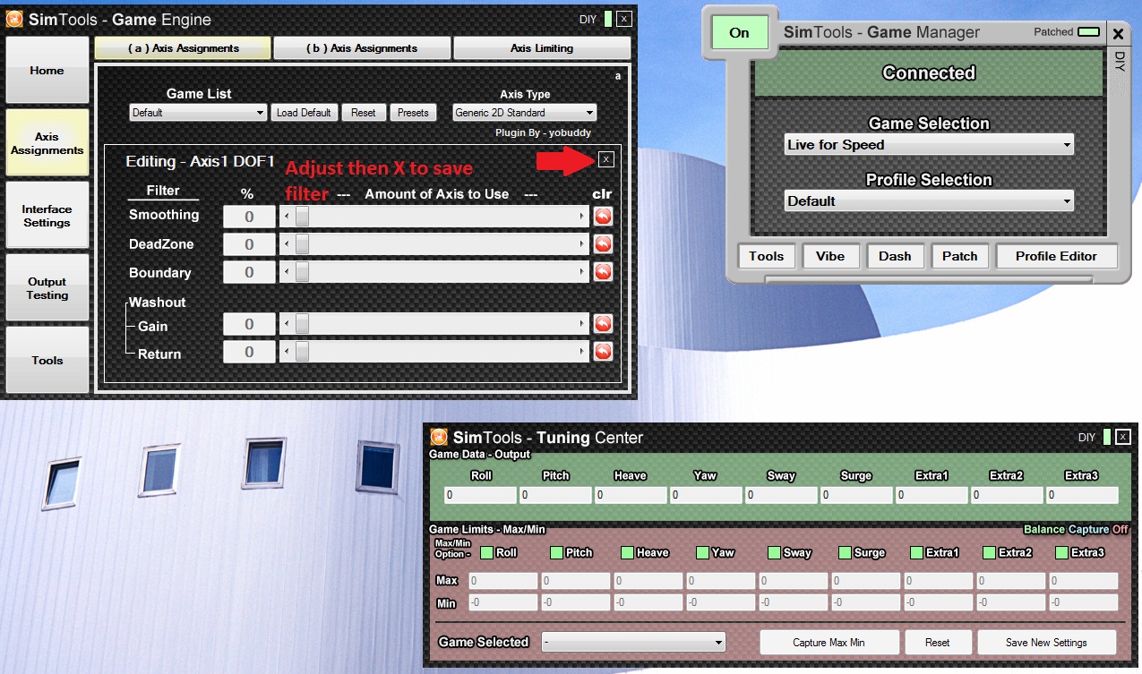Toggle the Roll Max/Min option checkbox
The image size is (1142, 674).
pyautogui.click(x=486, y=552)
